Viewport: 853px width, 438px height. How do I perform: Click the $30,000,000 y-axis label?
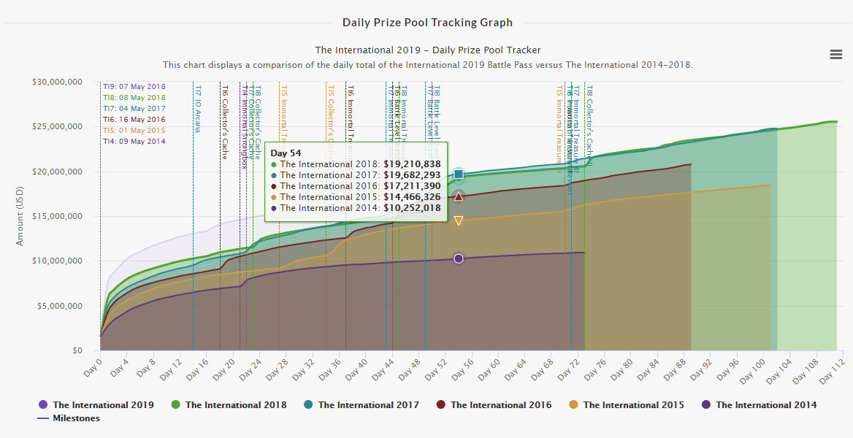pyautogui.click(x=57, y=82)
